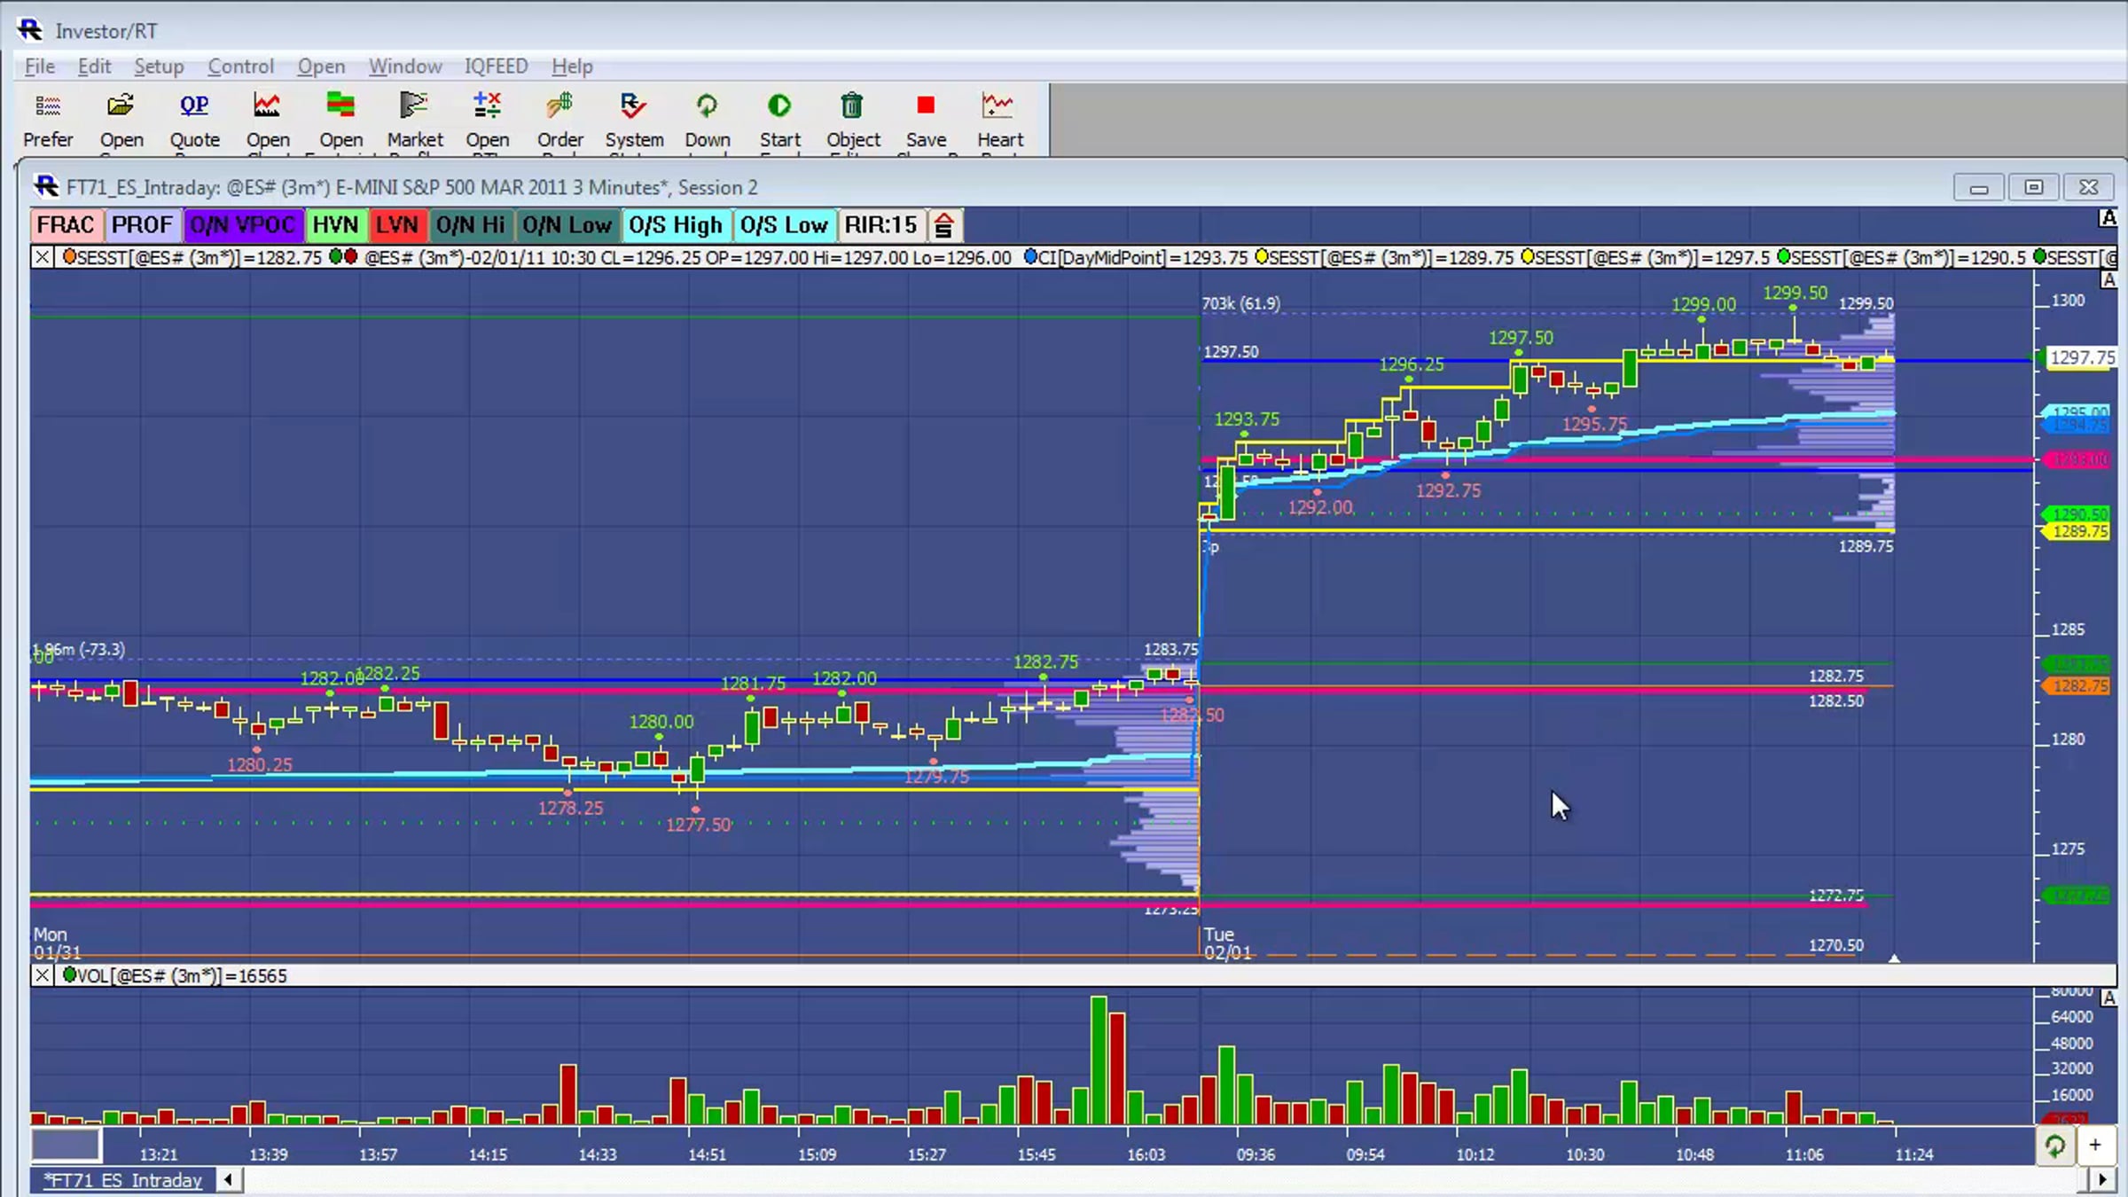2128x1197 pixels.
Task: Open the IQFEED menu
Action: point(496,66)
